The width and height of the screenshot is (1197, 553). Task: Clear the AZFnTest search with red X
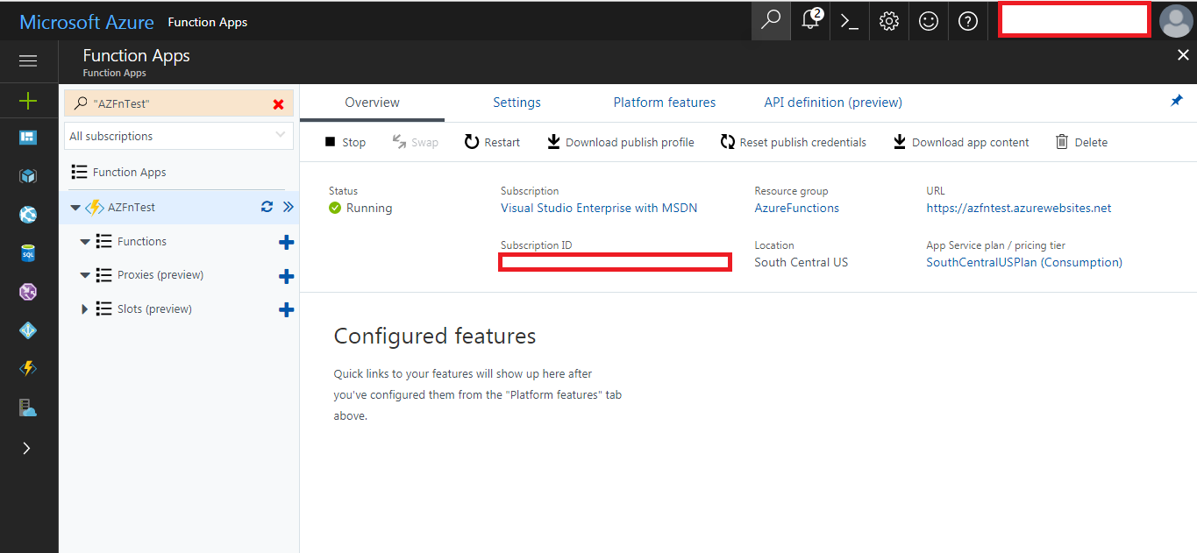[279, 104]
